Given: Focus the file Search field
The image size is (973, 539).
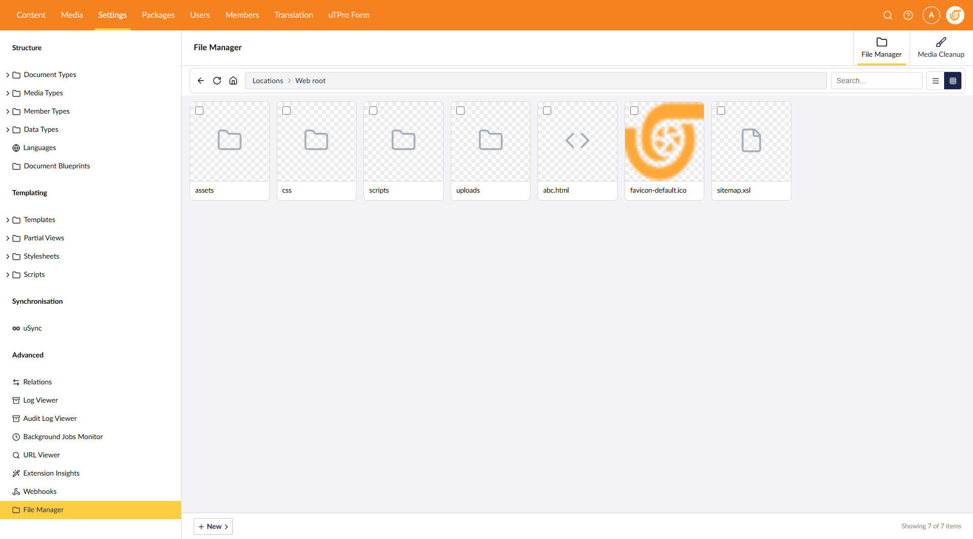Looking at the screenshot, I should 876,81.
